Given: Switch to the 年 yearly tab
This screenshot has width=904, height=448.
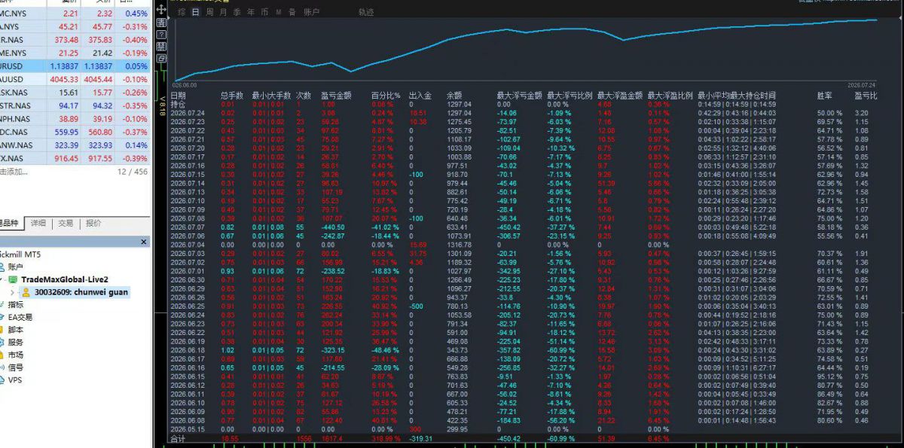Looking at the screenshot, I should [x=250, y=13].
